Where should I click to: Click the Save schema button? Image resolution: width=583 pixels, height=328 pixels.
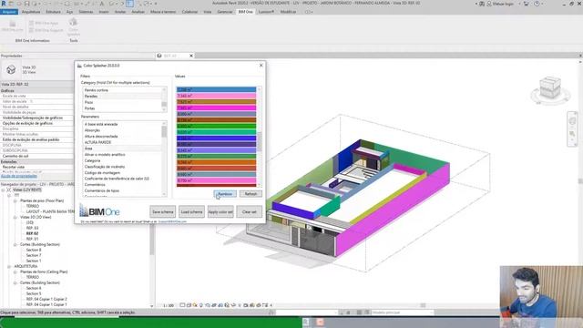point(163,212)
